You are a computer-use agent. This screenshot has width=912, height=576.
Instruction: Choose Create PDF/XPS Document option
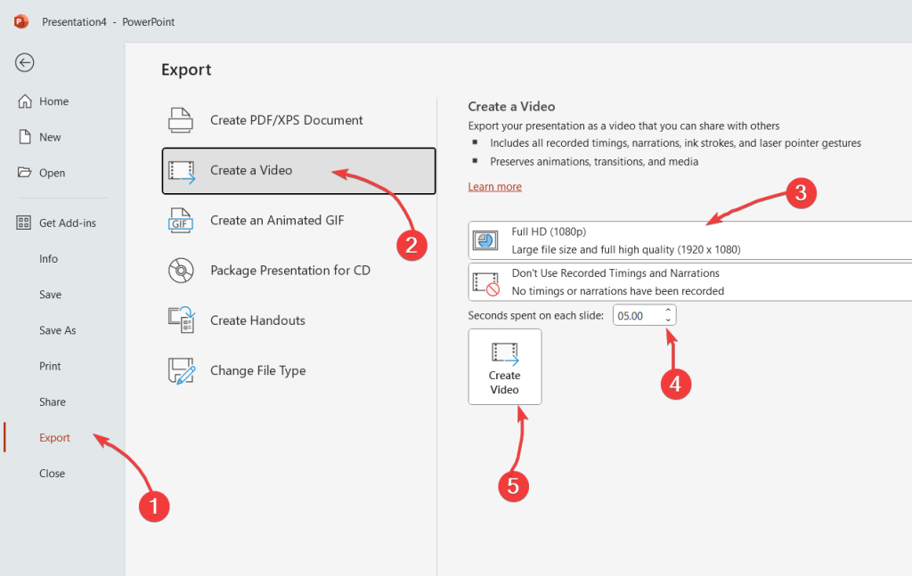pos(298,120)
